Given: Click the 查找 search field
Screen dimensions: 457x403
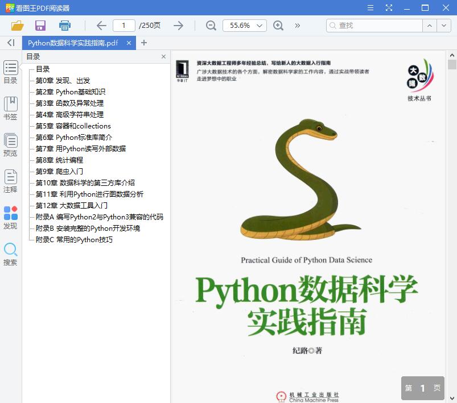Looking at the screenshot, I should [374, 26].
